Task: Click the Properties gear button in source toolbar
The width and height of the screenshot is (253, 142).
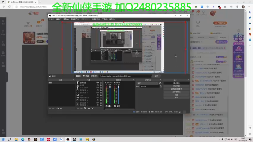Action: pyautogui.click(x=78, y=76)
